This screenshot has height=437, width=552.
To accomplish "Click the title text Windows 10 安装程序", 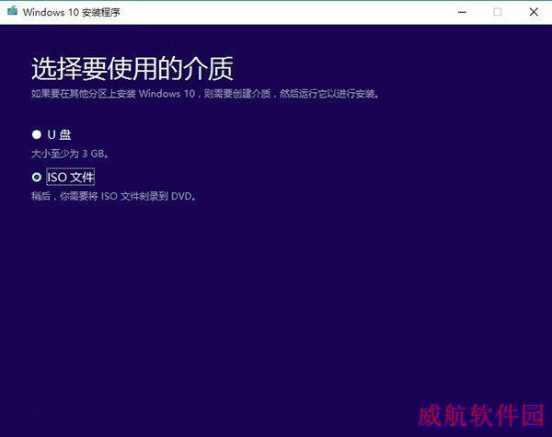I will 72,12.
